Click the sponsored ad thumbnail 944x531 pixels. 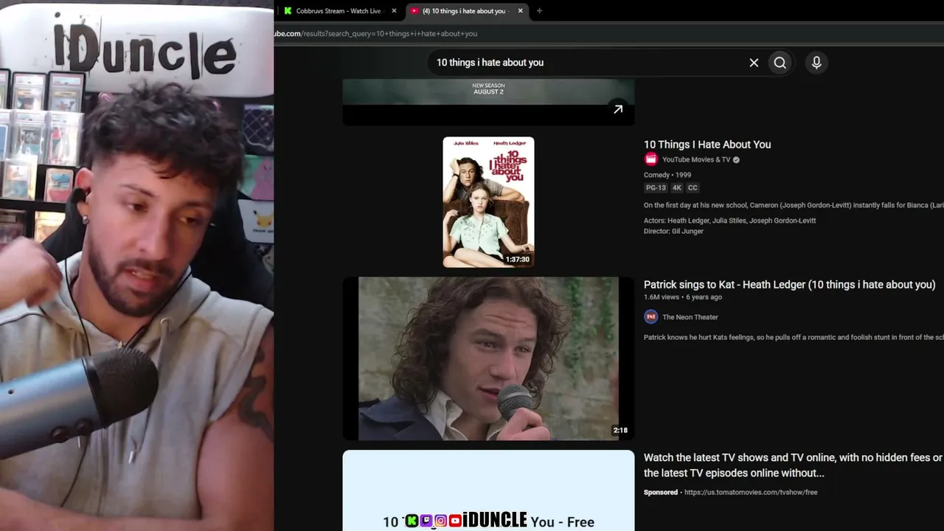[x=488, y=490]
